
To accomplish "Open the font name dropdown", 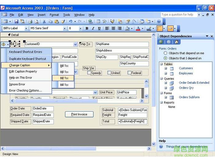I will click(64, 29).
